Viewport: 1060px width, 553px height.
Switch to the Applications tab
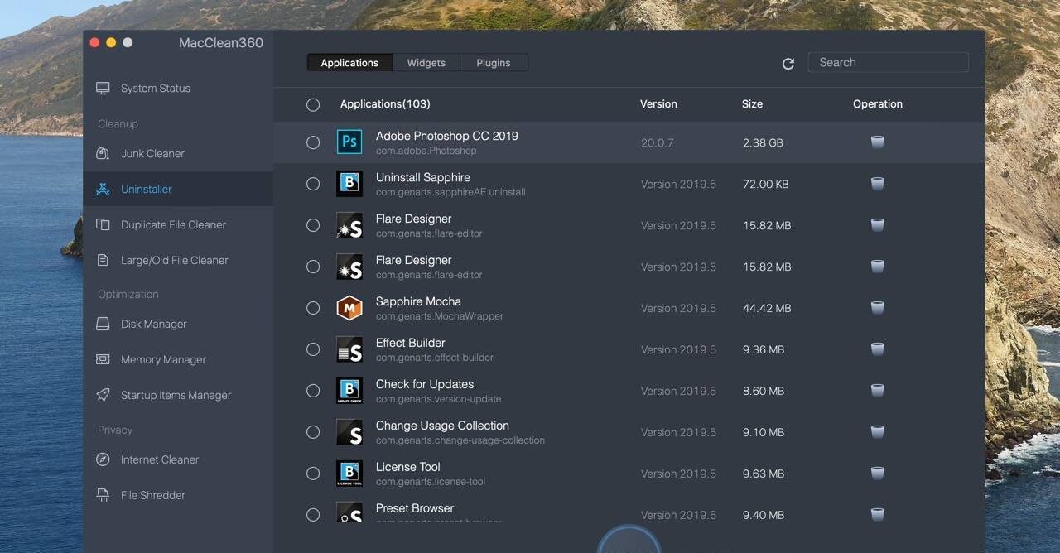pyautogui.click(x=349, y=63)
